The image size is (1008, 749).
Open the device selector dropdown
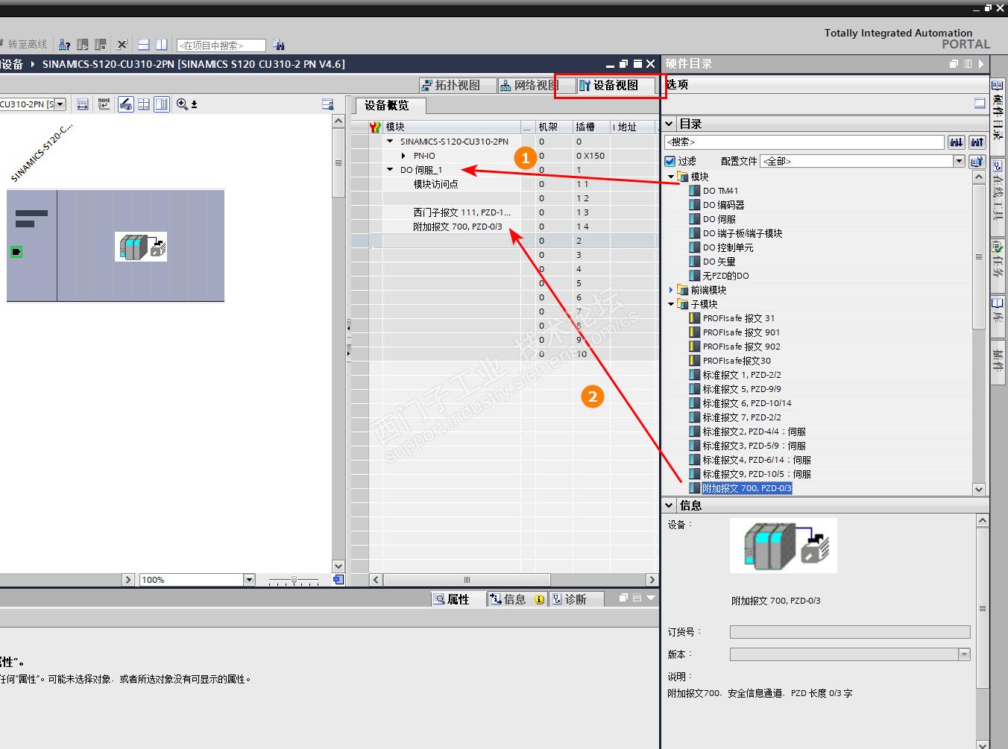point(61,104)
